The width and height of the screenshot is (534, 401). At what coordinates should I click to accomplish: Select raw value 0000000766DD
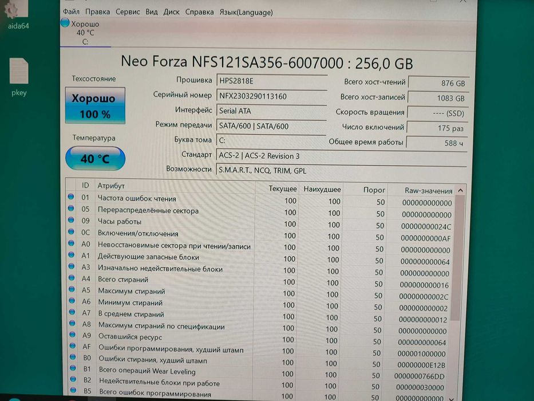click(x=419, y=376)
